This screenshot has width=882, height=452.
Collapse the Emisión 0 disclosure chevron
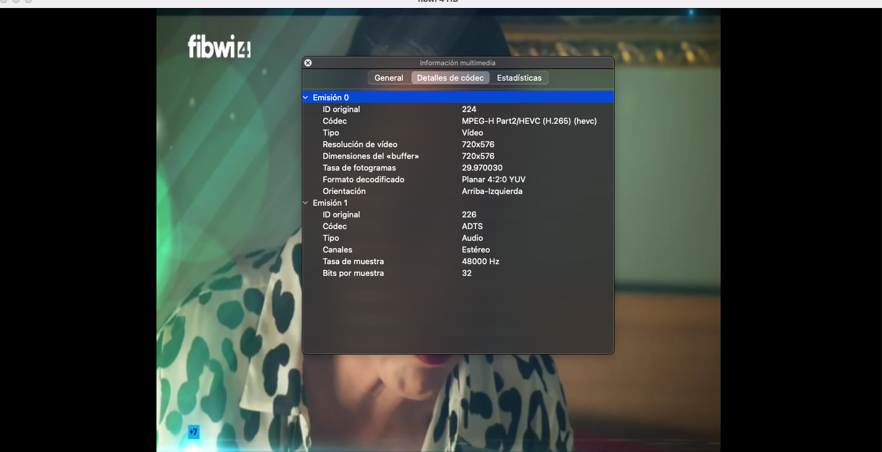click(x=305, y=97)
